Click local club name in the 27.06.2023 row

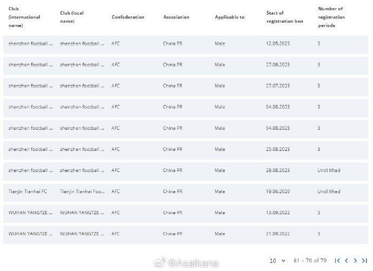[82, 65]
